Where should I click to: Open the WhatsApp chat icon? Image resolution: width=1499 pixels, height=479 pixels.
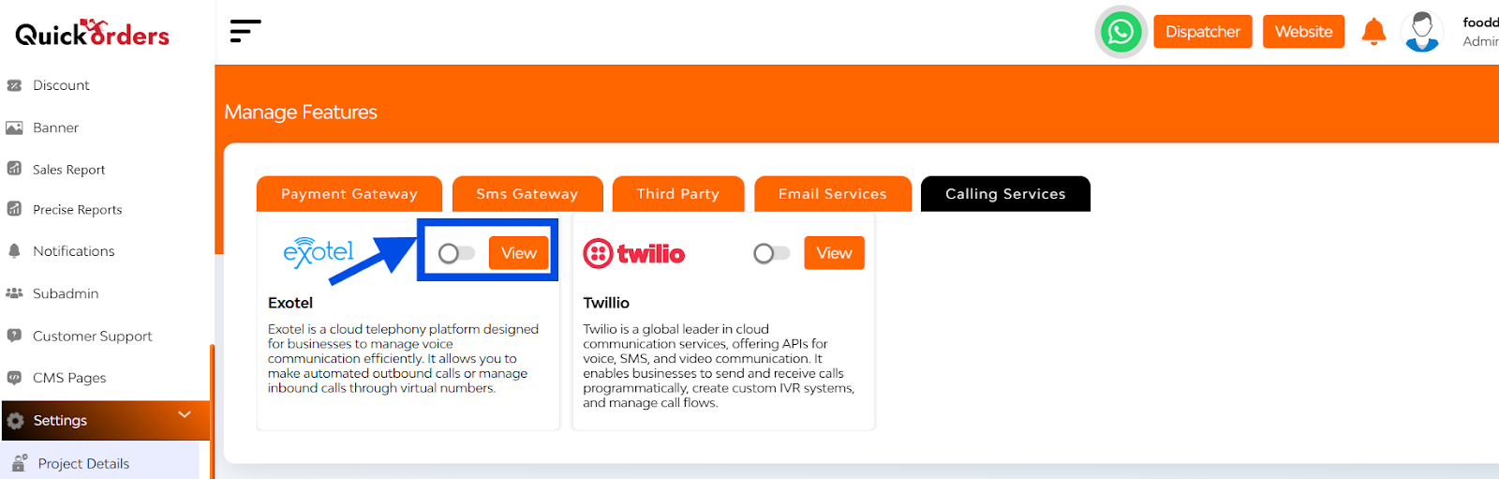pos(1121,32)
